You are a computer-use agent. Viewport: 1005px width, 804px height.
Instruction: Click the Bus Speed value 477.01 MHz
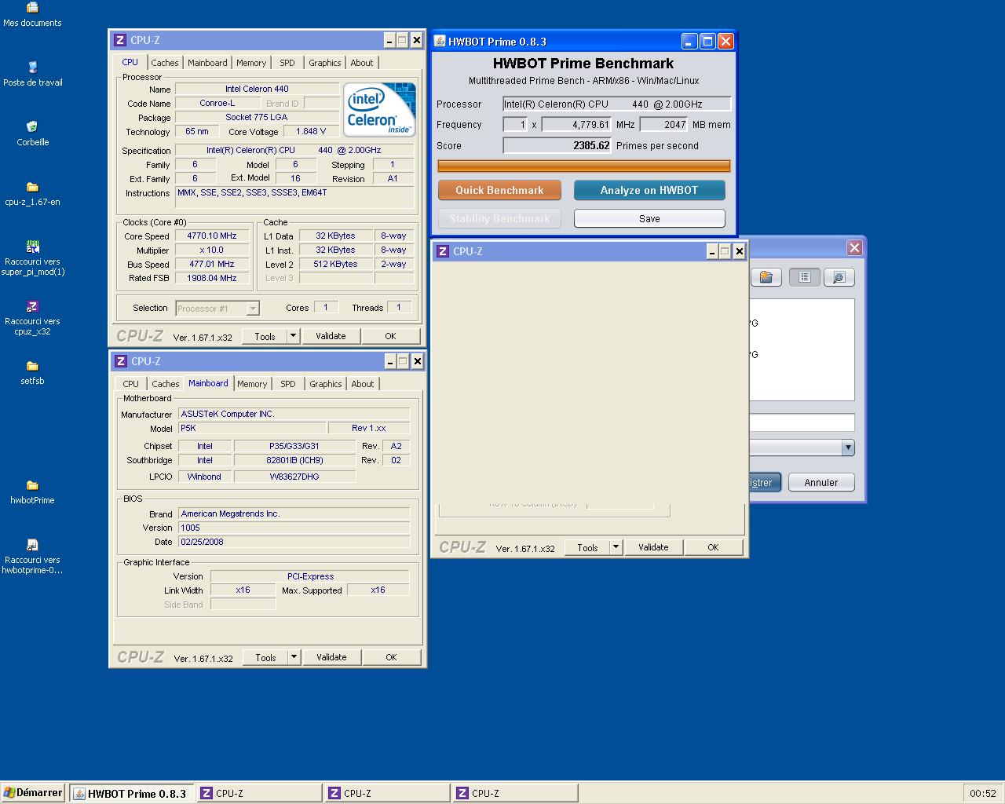click(212, 264)
